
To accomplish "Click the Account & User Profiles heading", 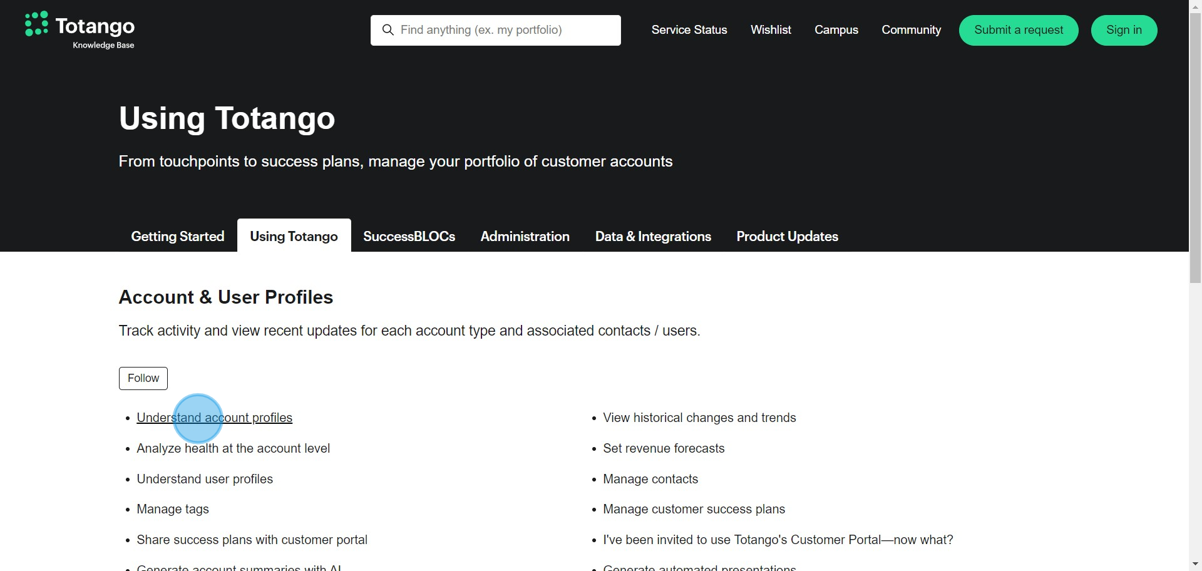I will tap(226, 297).
